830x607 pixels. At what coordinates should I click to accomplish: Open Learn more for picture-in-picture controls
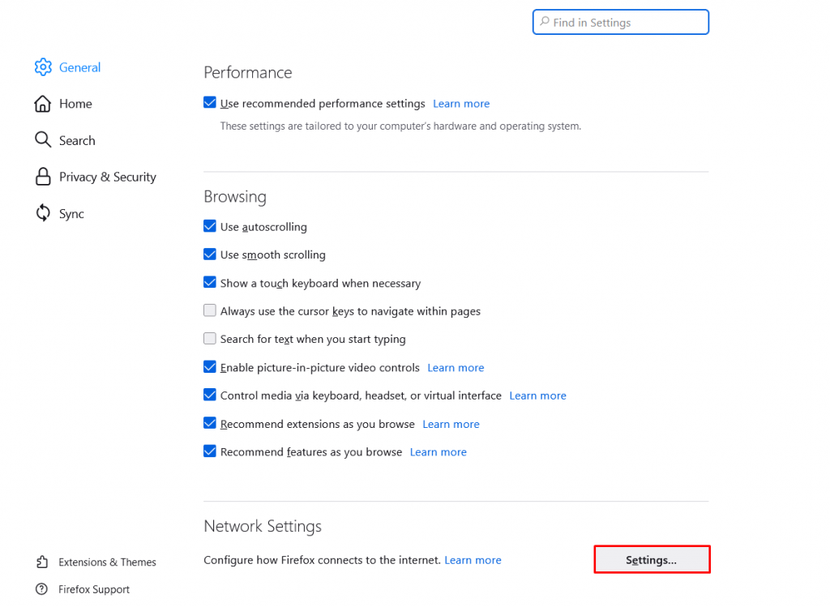(456, 367)
